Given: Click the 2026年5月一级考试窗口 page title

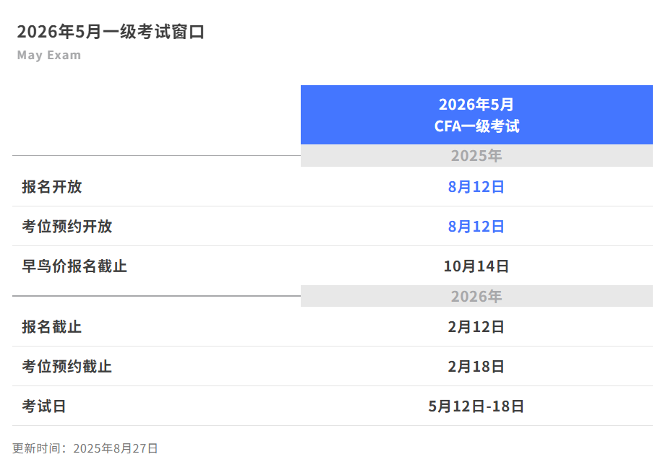Looking at the screenshot, I should click(111, 32).
